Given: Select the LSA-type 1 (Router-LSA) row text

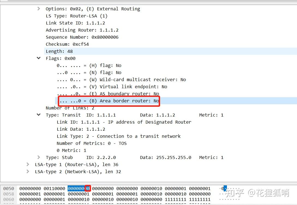Looking at the screenshot, I should click(77, 165).
